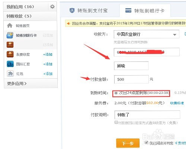Add the 国际汇款 app
Image resolution: width=186 pixels, height=149 pixels.
tap(48, 64)
